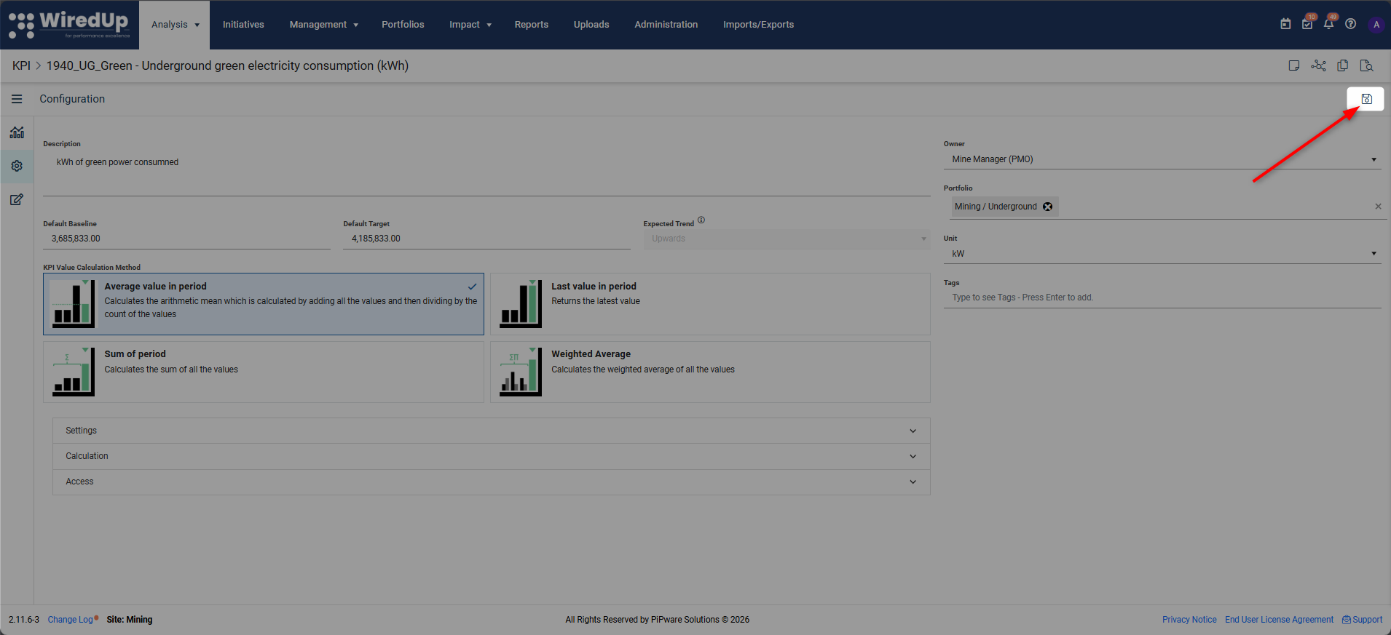Open the Analysis menu

coord(175,25)
